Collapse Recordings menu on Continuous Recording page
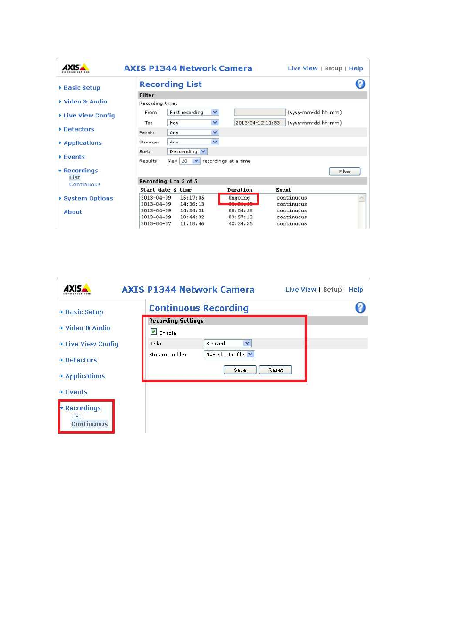 (x=83, y=408)
